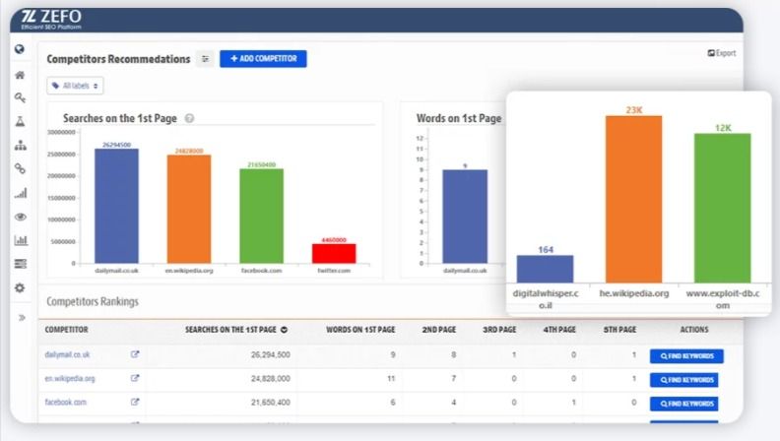This screenshot has height=441, width=780.
Task: Click the sitemap hierarchy icon
Action: (21, 145)
